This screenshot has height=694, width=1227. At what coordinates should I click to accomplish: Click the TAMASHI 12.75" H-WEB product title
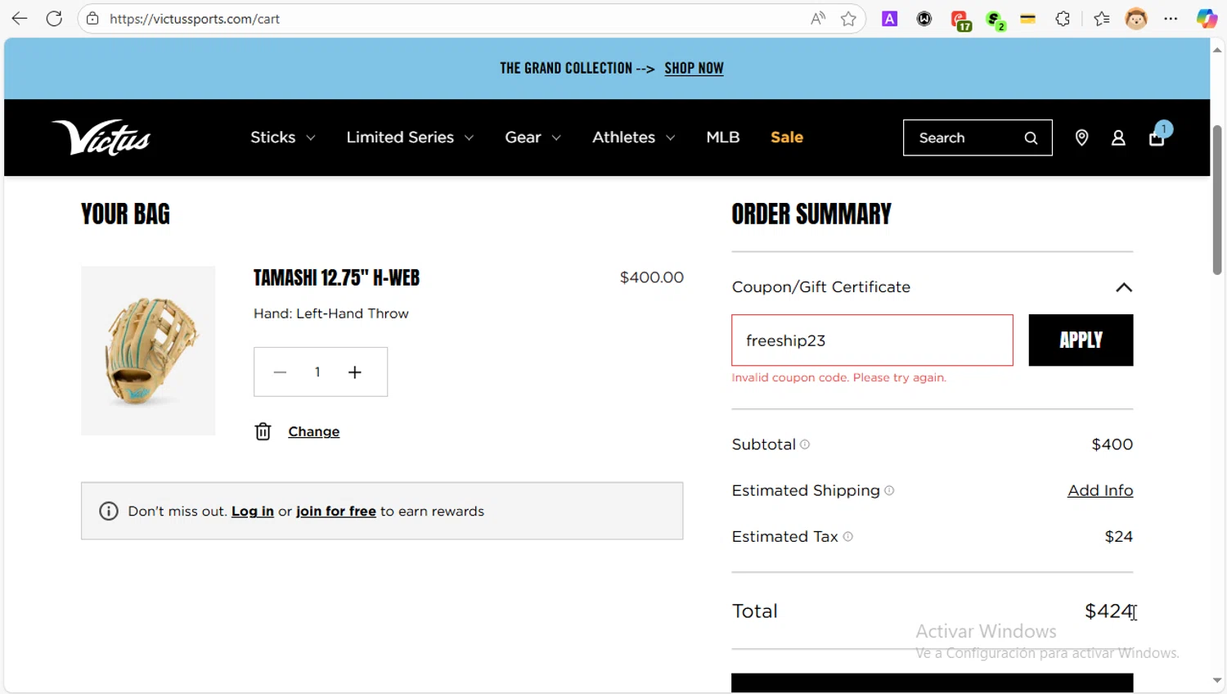click(x=336, y=277)
